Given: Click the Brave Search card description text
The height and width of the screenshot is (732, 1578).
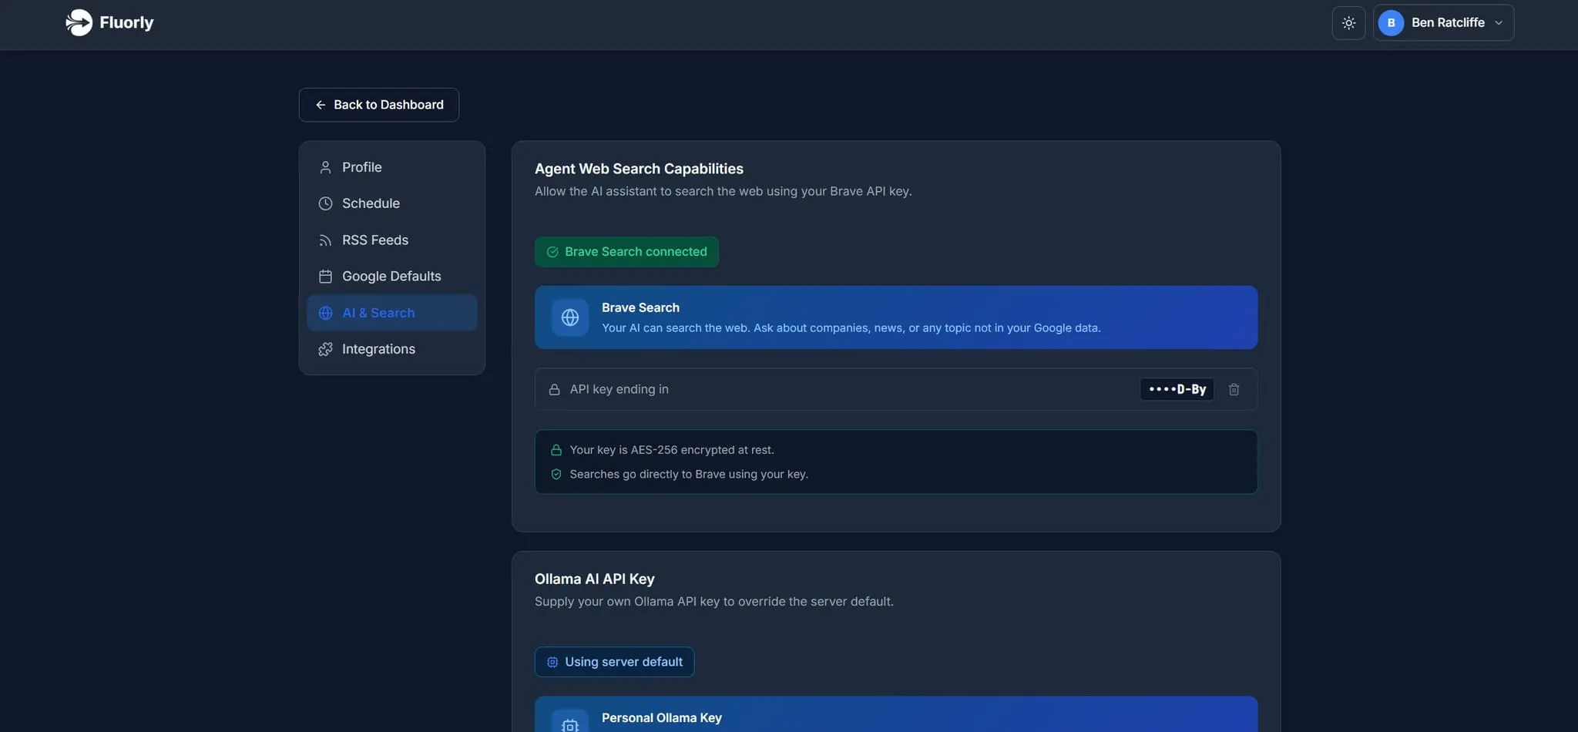Looking at the screenshot, I should coord(851,328).
